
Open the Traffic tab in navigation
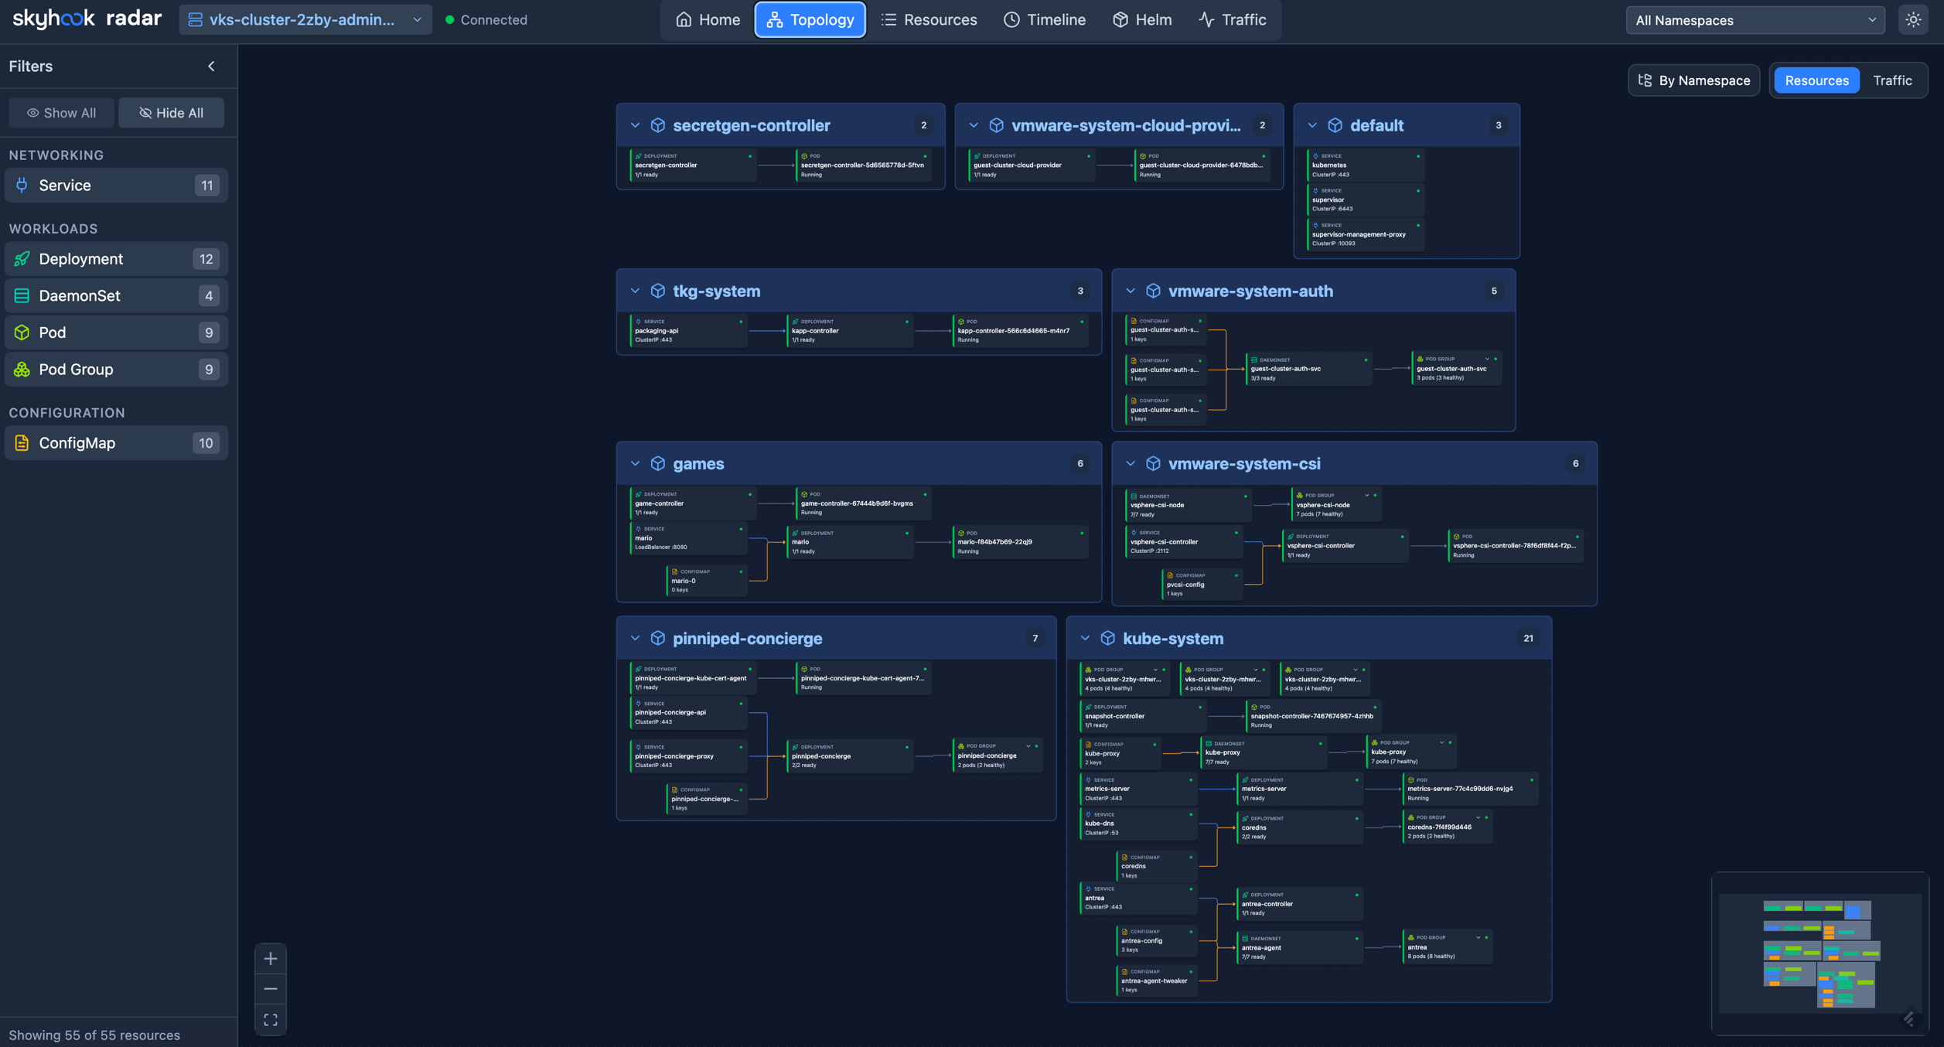pos(1232,20)
